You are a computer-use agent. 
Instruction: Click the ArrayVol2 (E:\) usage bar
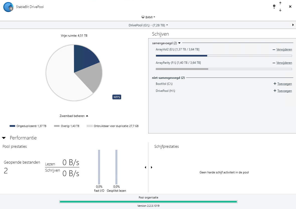point(224,56)
